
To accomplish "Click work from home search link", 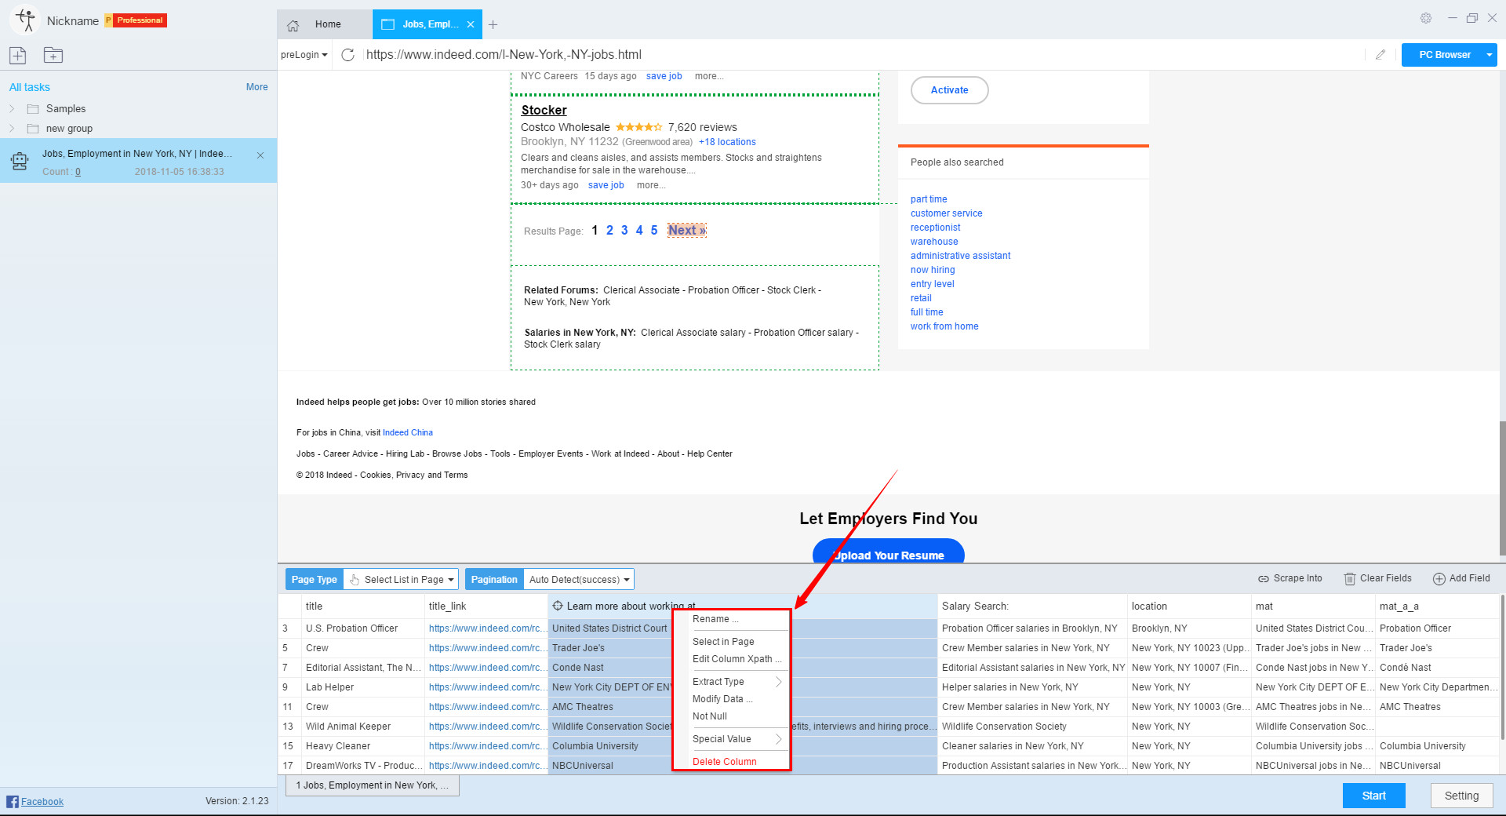I will 944,326.
